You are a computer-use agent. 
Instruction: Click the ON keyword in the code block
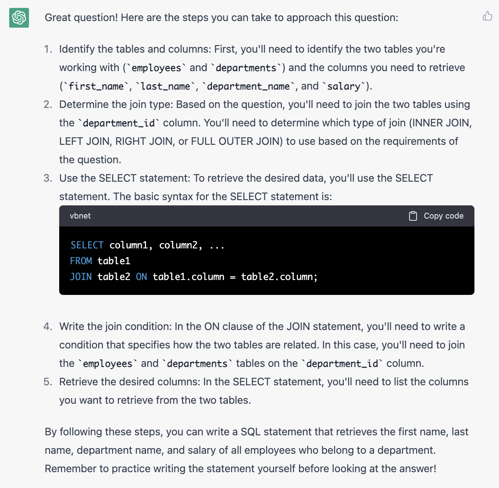(141, 276)
